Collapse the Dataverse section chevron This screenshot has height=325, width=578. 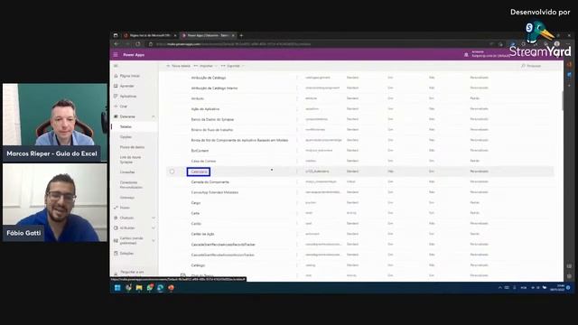[154, 116]
